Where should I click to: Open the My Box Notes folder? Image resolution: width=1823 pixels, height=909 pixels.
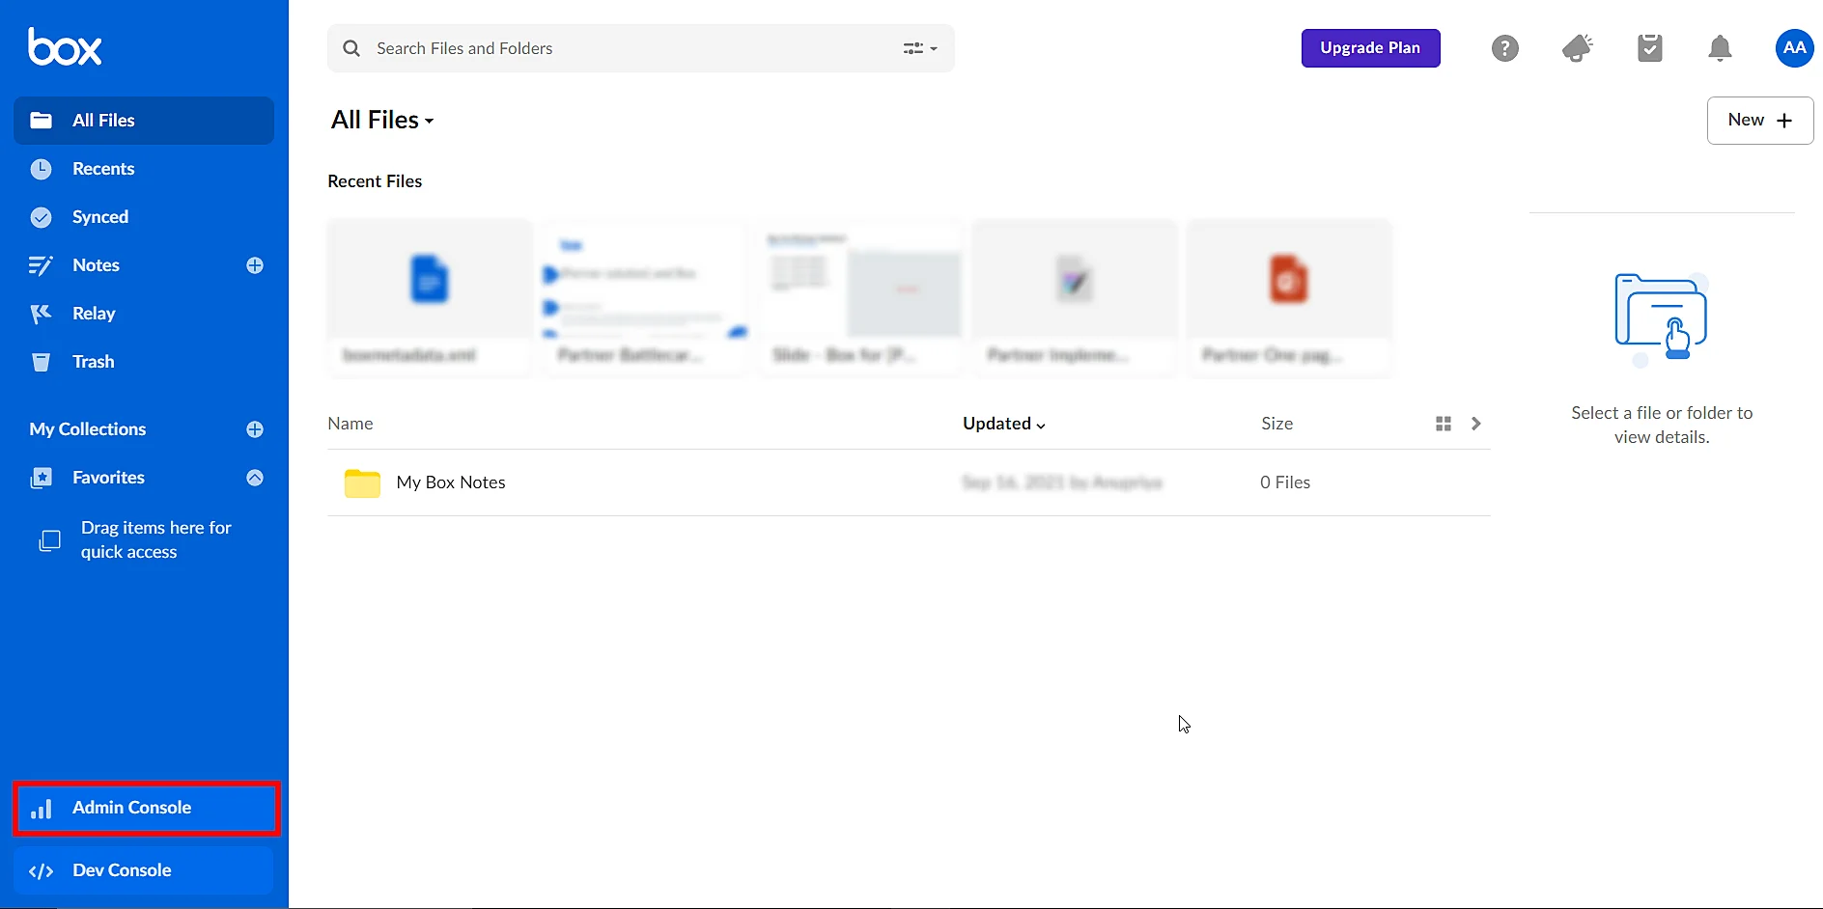click(451, 482)
